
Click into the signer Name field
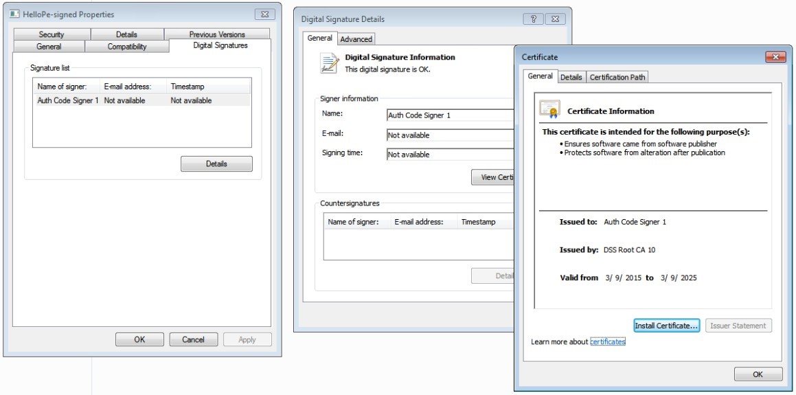450,115
